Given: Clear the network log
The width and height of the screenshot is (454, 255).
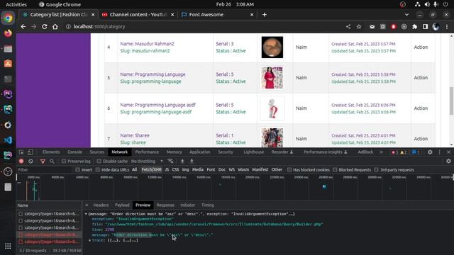Looking at the screenshot, I should (x=31, y=161).
